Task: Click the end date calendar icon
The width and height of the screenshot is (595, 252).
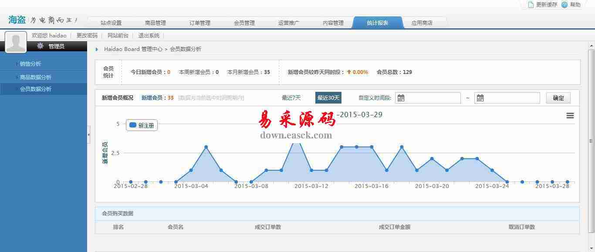Action: click(480, 98)
